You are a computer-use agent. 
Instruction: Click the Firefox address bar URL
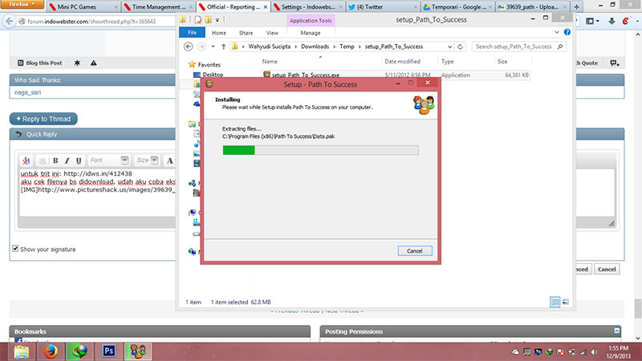tap(91, 22)
